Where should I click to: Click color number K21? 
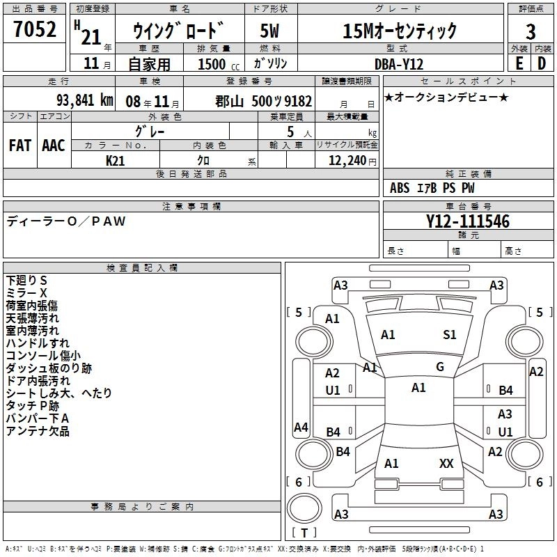click(x=116, y=160)
